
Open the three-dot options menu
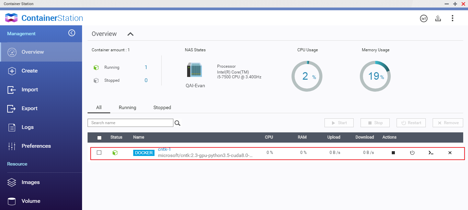click(x=452, y=18)
